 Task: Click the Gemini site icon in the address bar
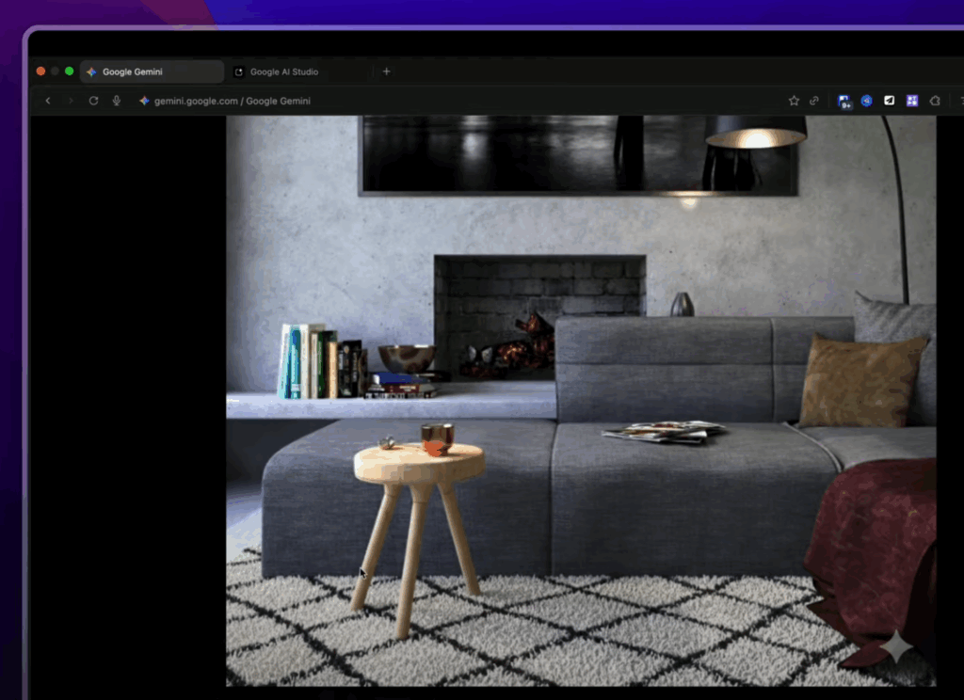pyautogui.click(x=144, y=101)
